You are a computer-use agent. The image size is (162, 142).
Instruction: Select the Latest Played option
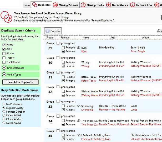tap(4, 123)
